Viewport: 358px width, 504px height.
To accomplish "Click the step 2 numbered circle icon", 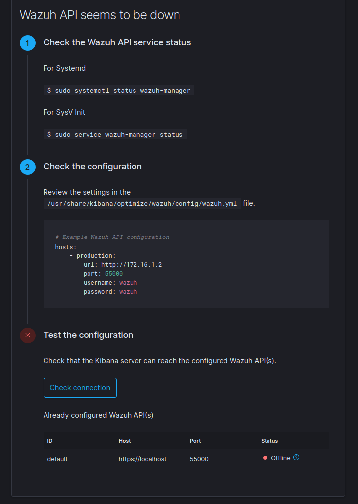I will click(27, 167).
